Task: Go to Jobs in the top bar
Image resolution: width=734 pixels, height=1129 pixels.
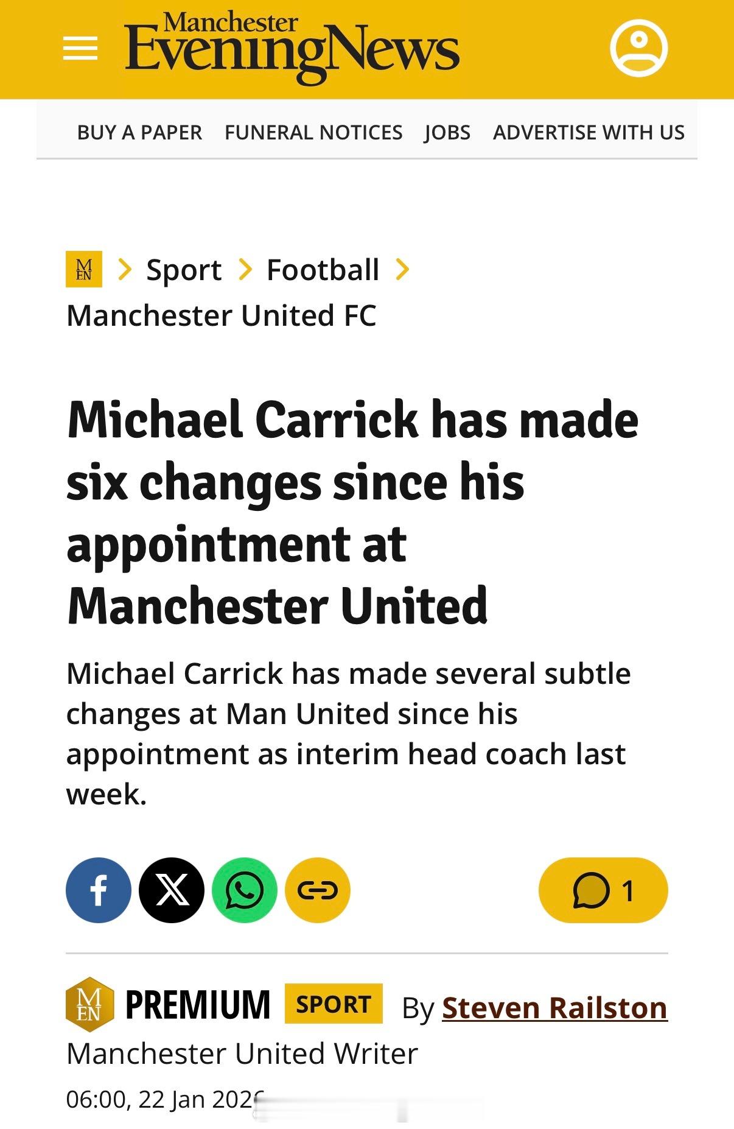Action: [447, 132]
